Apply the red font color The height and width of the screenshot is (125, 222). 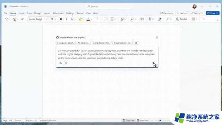coord(88,19)
